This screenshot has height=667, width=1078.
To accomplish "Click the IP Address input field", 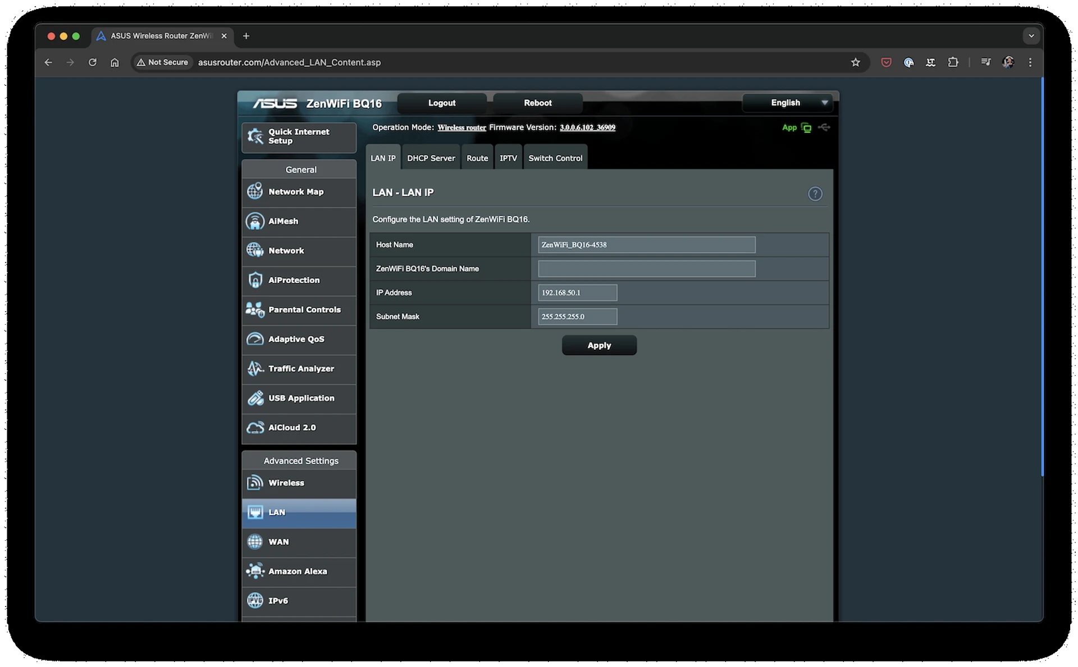I will coord(577,292).
